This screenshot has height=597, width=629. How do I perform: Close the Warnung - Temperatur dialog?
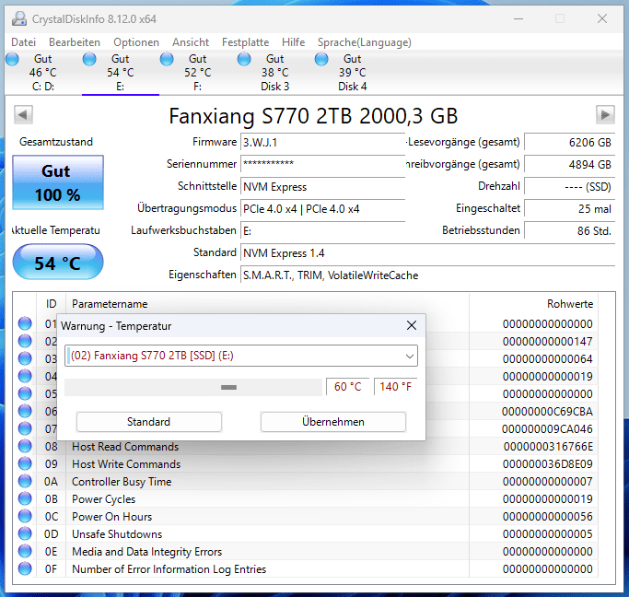pos(412,325)
